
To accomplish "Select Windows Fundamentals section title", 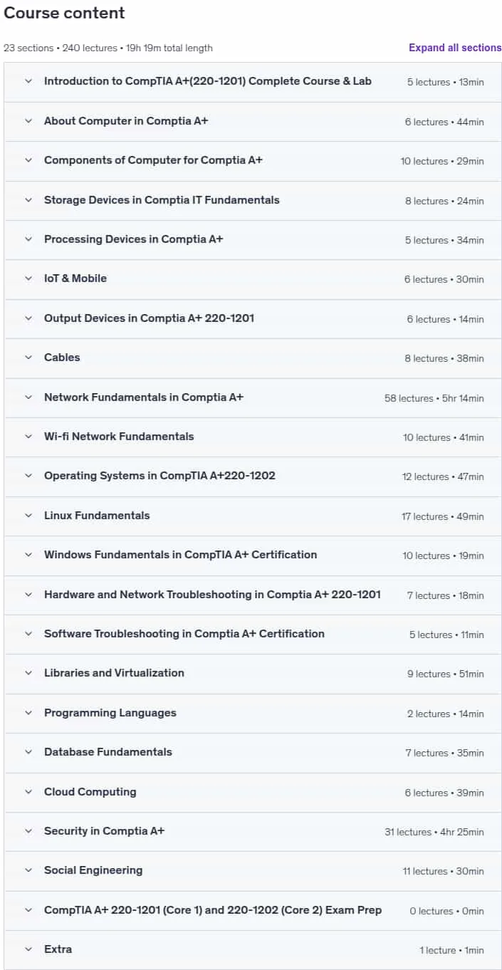I will [x=180, y=555].
